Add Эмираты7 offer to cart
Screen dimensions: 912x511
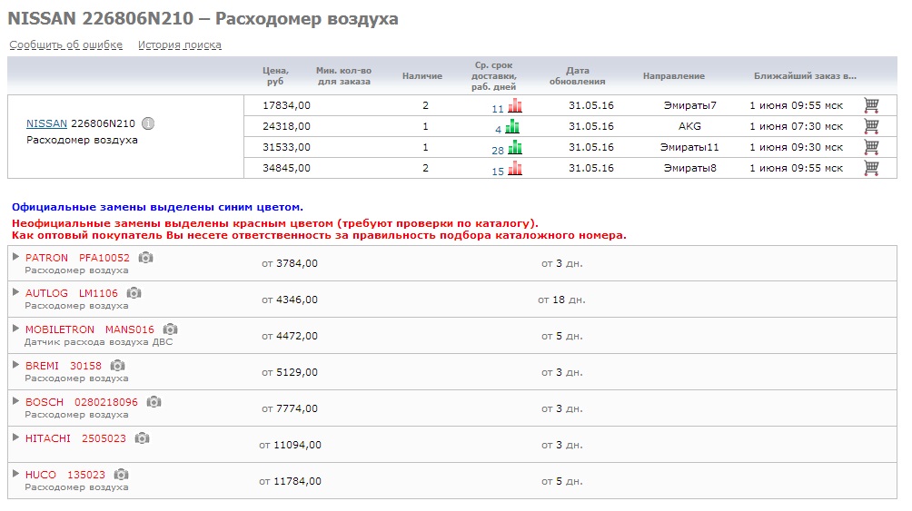[x=871, y=105]
